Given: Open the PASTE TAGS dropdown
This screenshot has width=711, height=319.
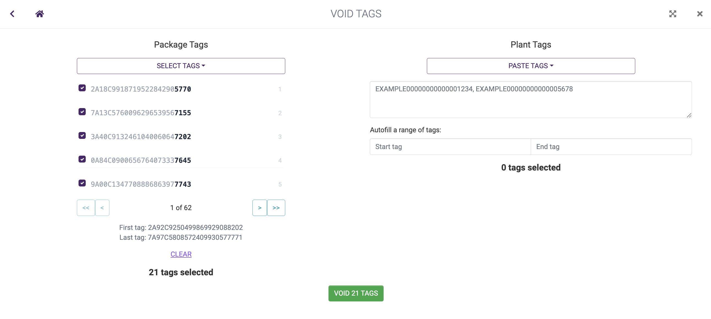Looking at the screenshot, I should (x=530, y=66).
